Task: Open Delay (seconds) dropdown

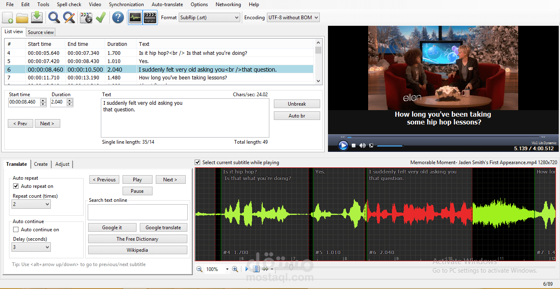Action: (x=32, y=247)
